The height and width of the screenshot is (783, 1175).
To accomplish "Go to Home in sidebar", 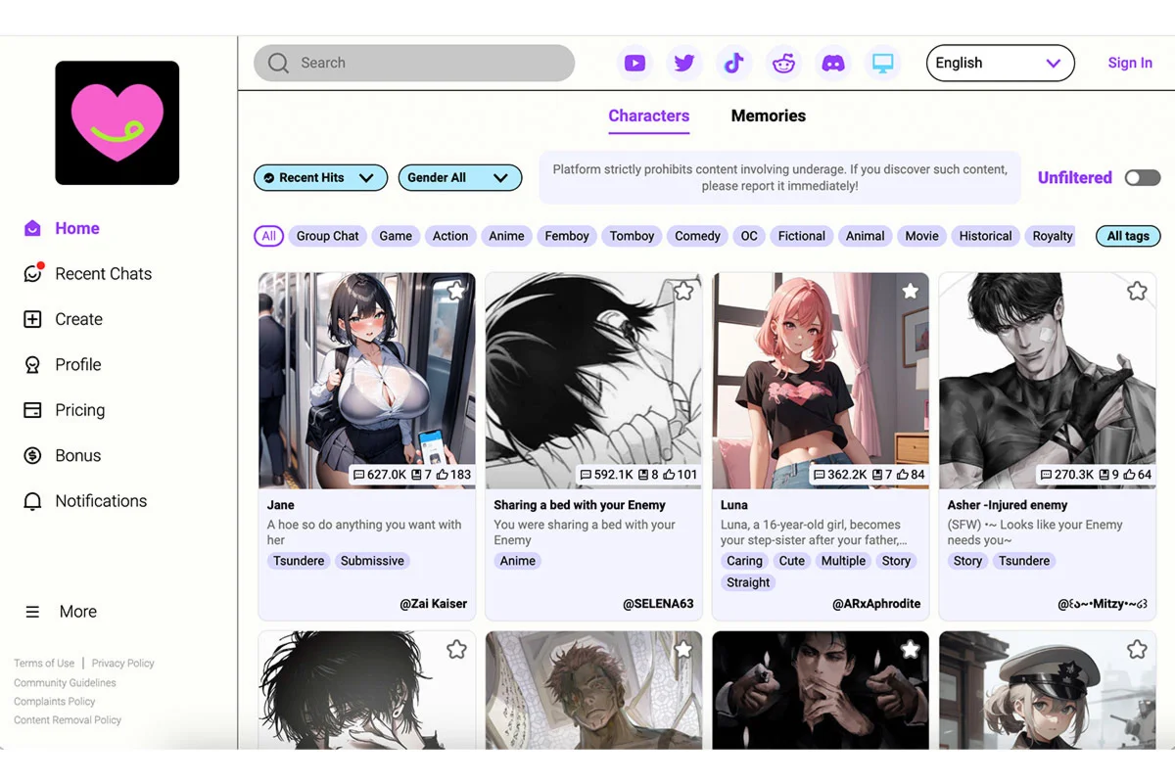I will click(62, 229).
